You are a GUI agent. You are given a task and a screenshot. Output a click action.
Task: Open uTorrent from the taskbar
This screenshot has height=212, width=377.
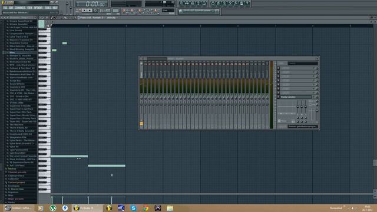click(x=53, y=208)
